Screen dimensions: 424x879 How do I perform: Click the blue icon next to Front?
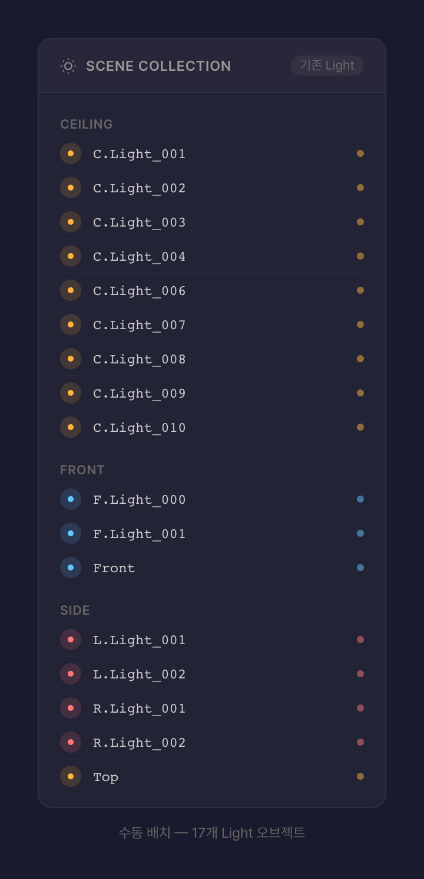coord(71,568)
